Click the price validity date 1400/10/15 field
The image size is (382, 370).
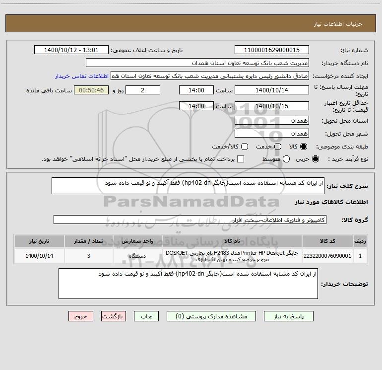click(x=272, y=106)
